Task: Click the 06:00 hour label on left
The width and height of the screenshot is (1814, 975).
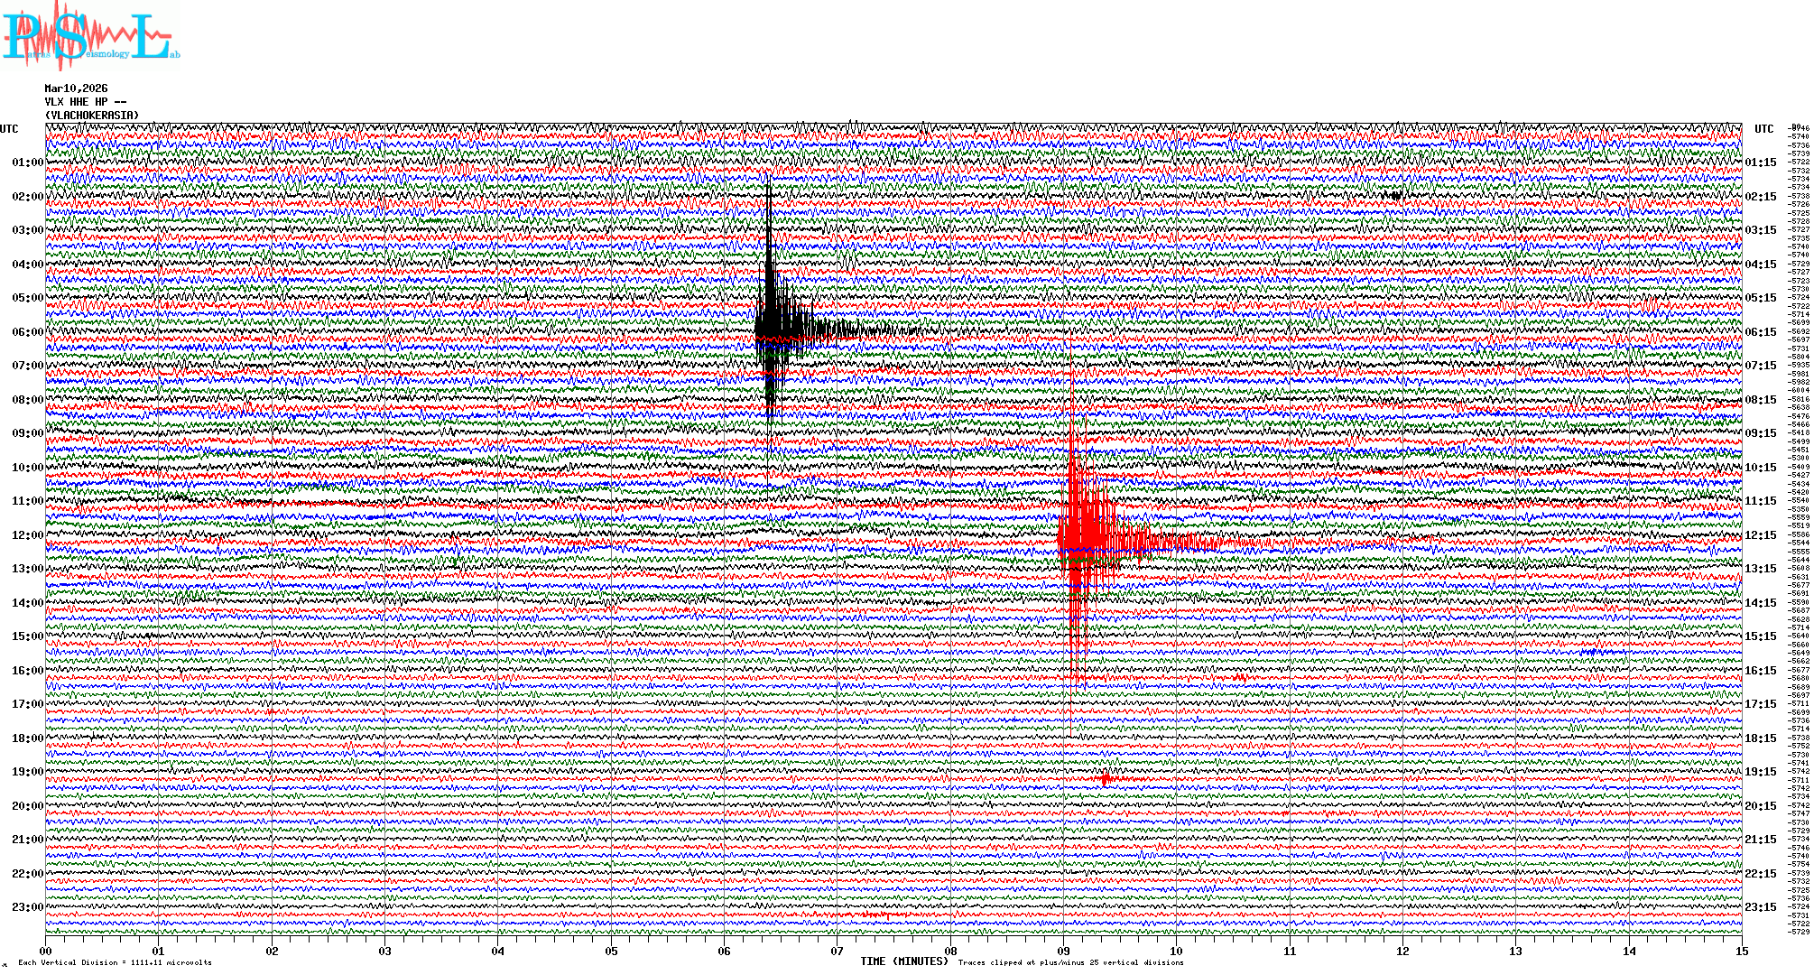Action: [x=27, y=332]
